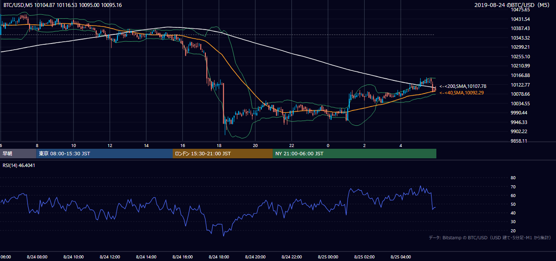Image resolution: width=556 pixels, height=261 pixels.
Task: Click price axis value 10034.55
Action: [x=520, y=104]
